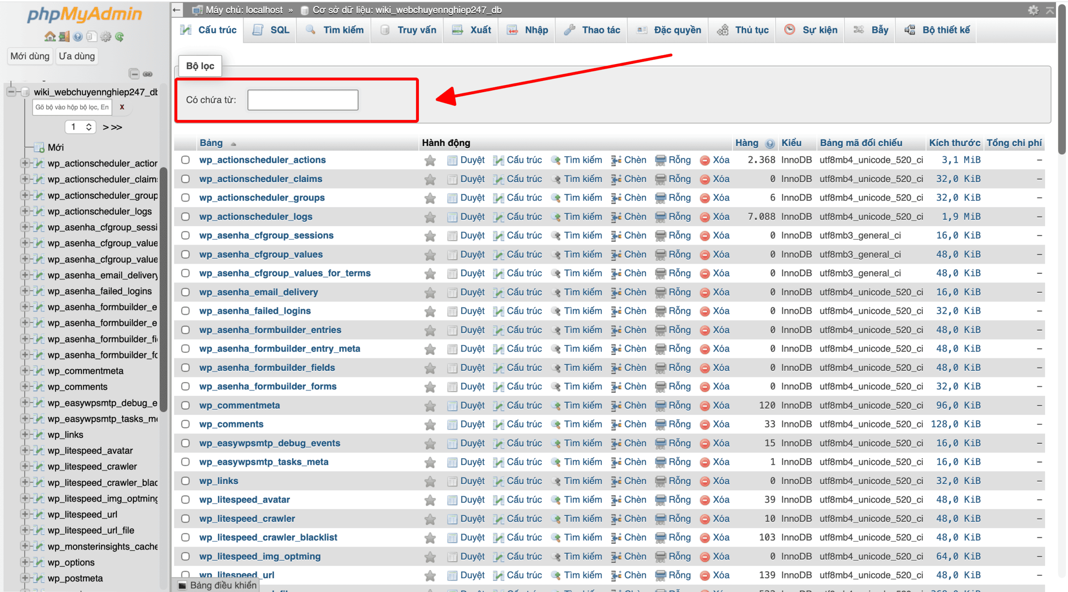Click the log out door icon
The image size is (1068, 592).
tap(64, 37)
